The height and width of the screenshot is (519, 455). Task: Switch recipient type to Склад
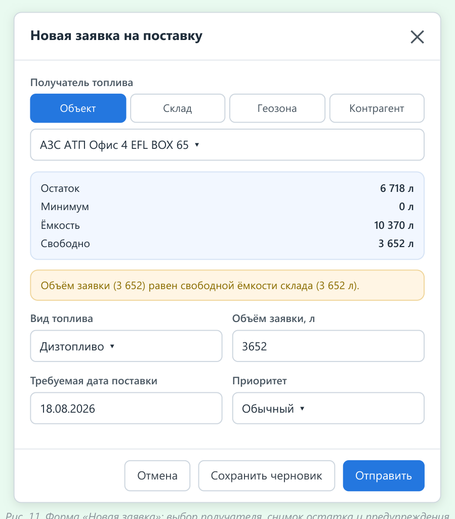(178, 108)
